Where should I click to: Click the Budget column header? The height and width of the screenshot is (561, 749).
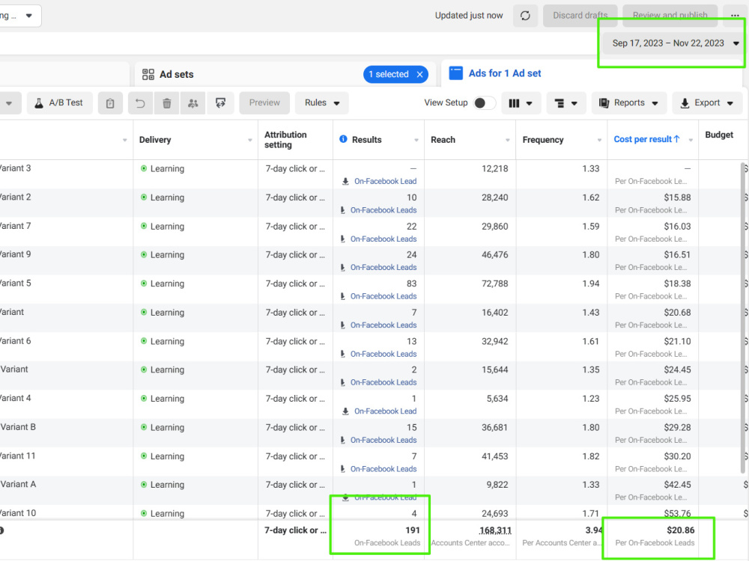pos(719,135)
